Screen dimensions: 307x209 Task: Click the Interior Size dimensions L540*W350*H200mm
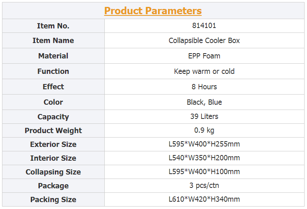(x=204, y=158)
